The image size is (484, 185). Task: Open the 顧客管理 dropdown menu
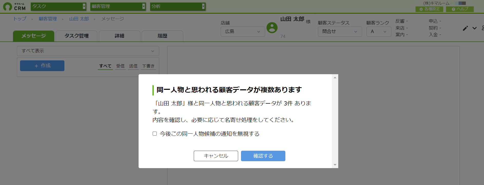(x=118, y=6)
